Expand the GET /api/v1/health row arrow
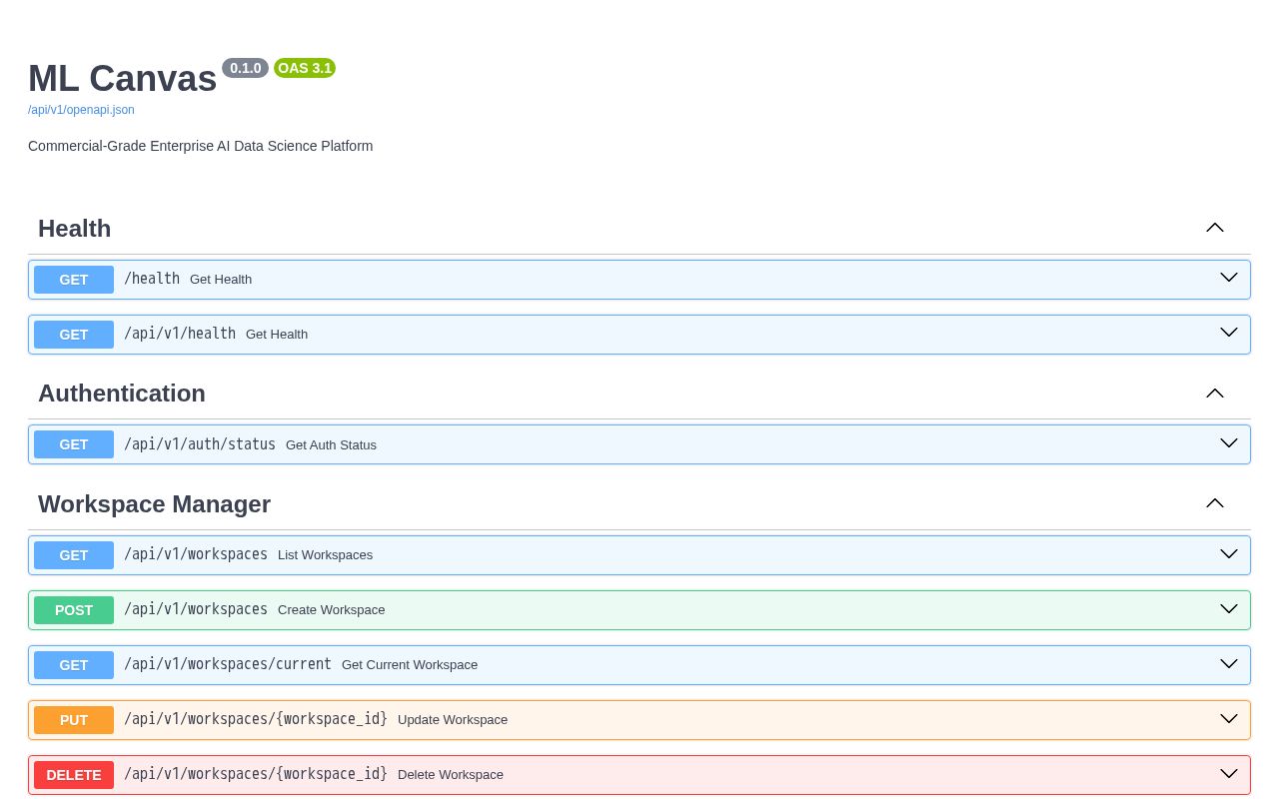Viewport: 1279px width, 799px height. coord(1229,333)
